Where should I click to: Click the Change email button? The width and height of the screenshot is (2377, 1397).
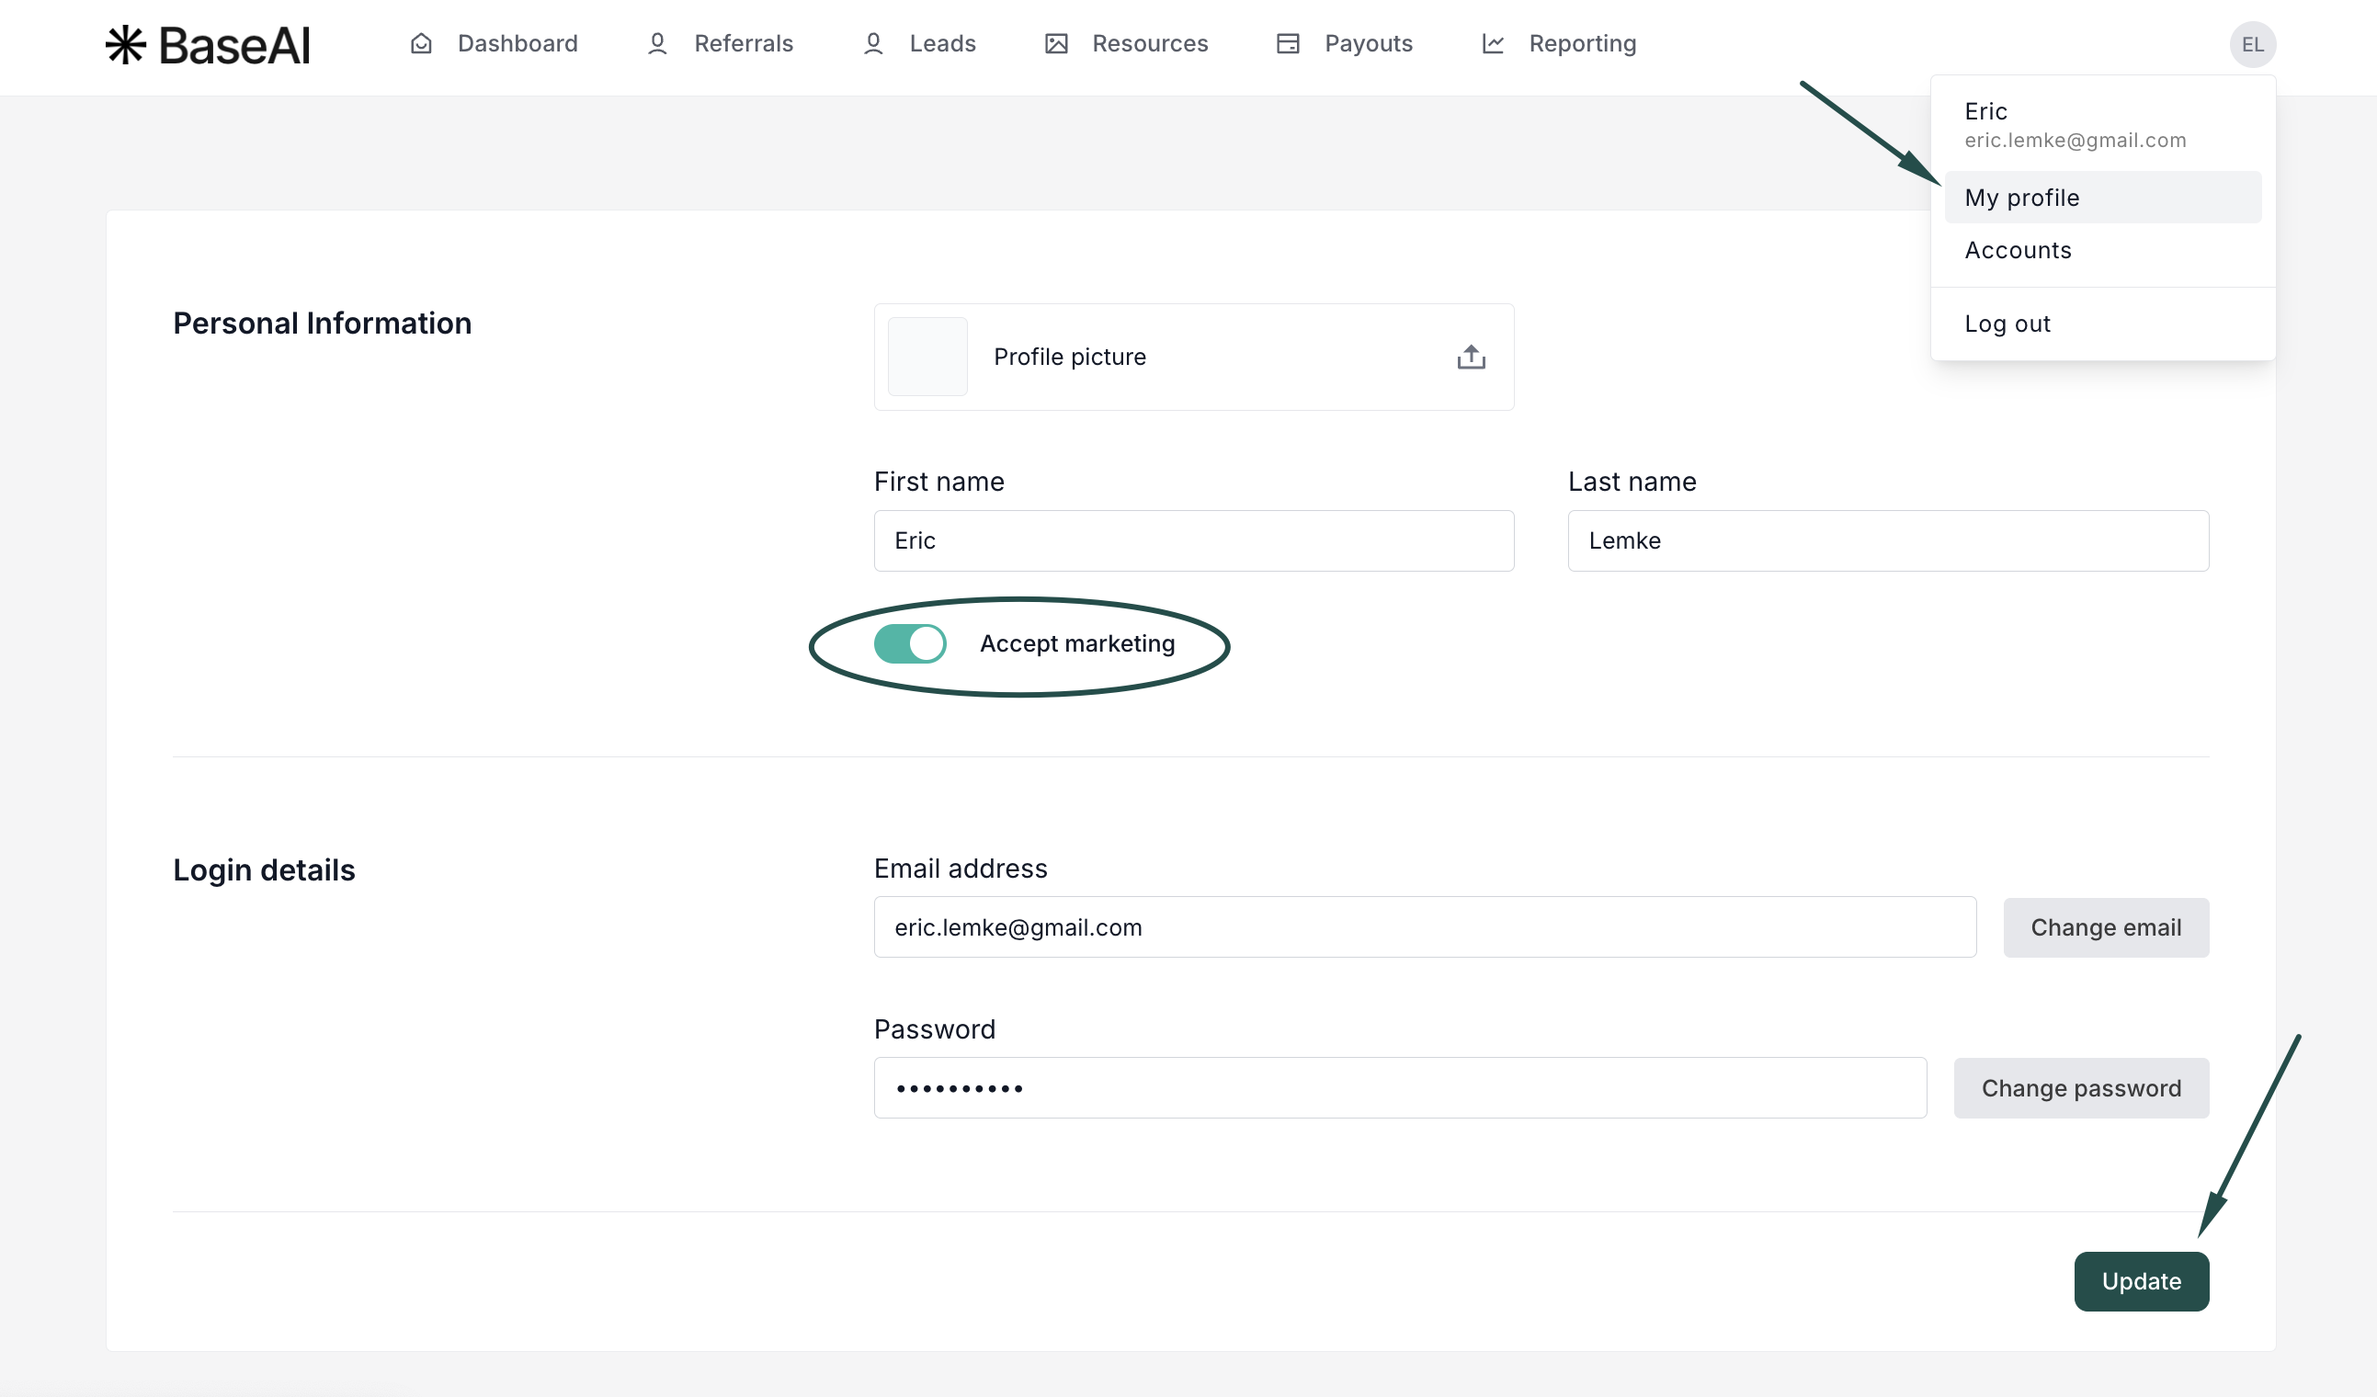[x=2105, y=928]
